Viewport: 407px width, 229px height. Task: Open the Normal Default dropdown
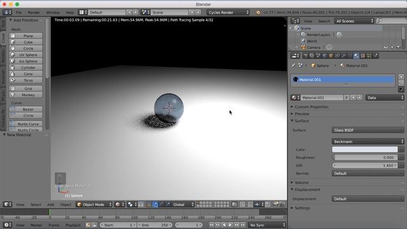point(368,174)
